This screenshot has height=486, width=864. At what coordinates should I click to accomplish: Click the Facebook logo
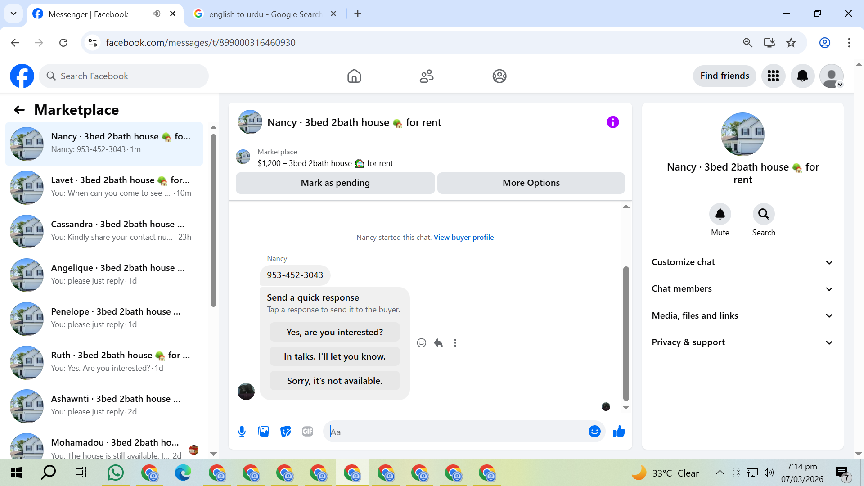22,76
